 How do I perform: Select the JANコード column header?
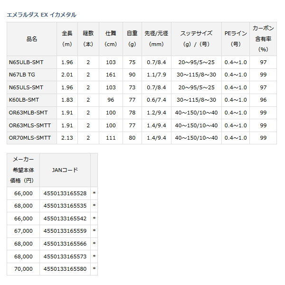pyautogui.click(x=65, y=170)
